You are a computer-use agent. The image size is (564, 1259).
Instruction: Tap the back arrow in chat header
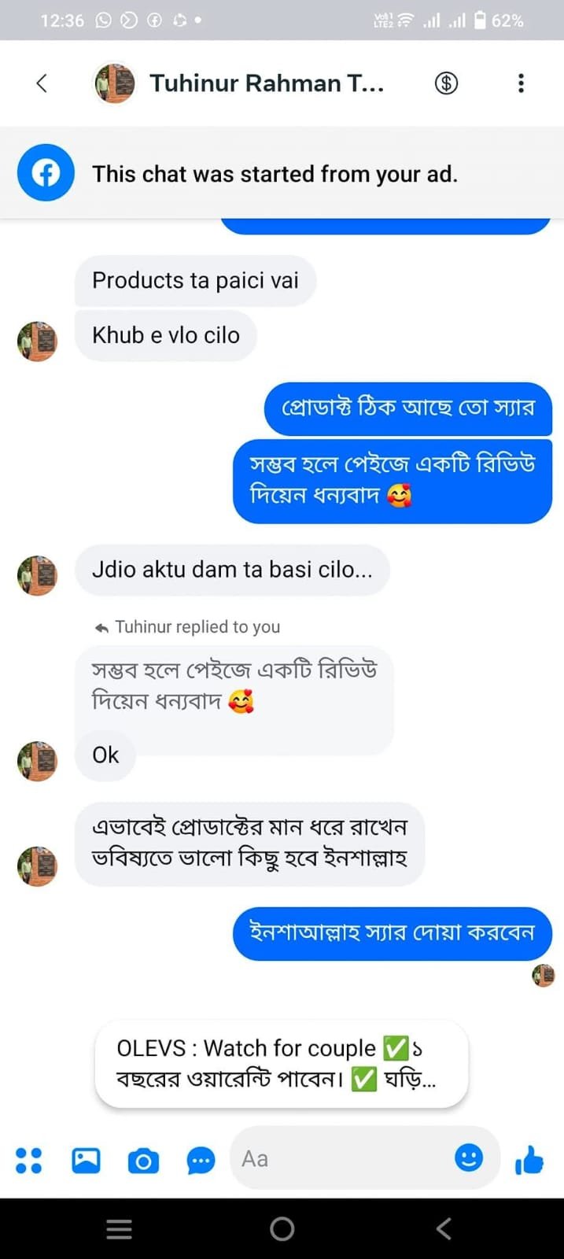(42, 83)
